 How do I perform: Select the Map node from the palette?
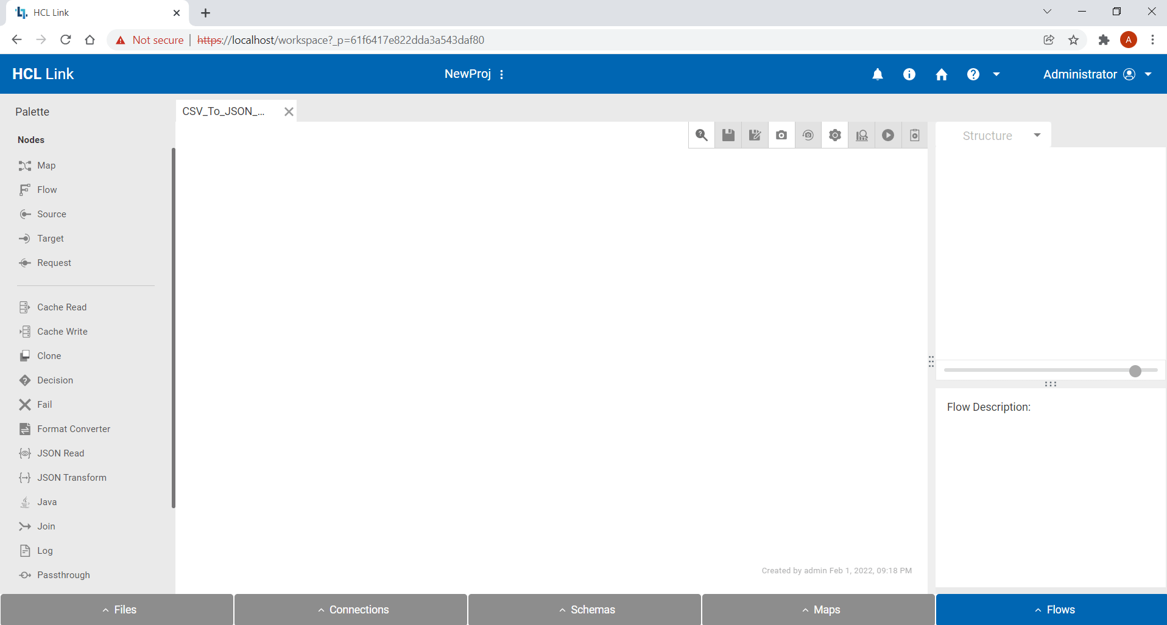pos(46,165)
